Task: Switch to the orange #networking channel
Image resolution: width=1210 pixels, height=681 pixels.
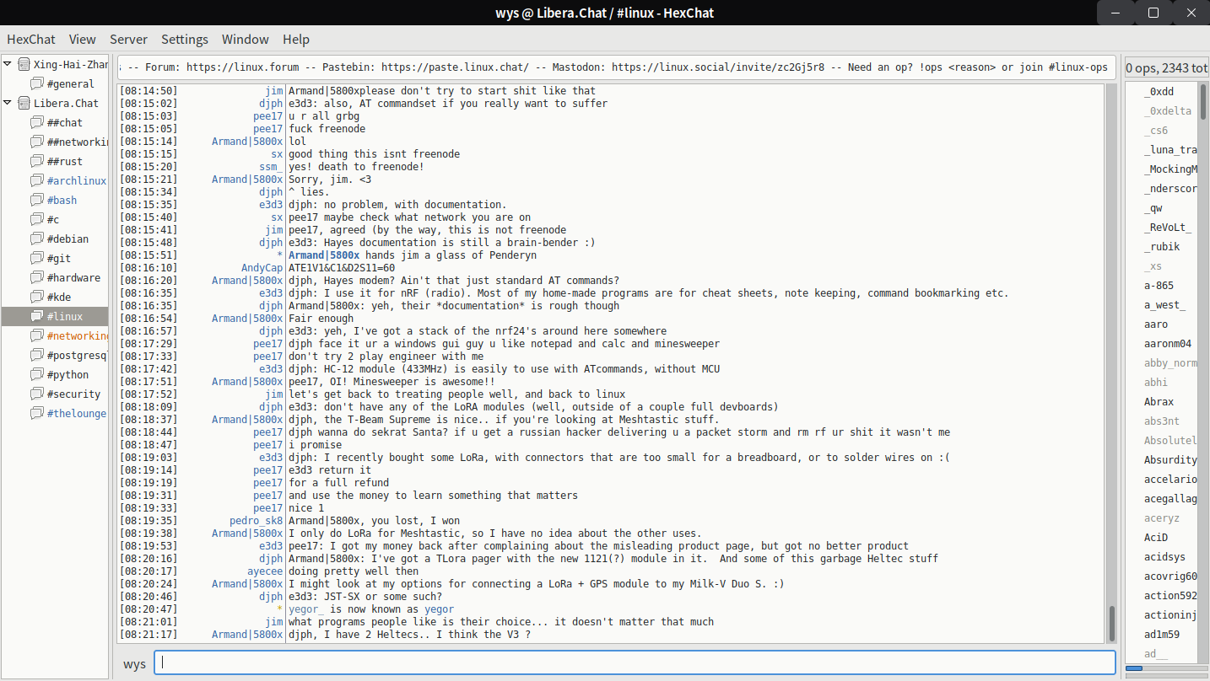Action: pos(77,335)
